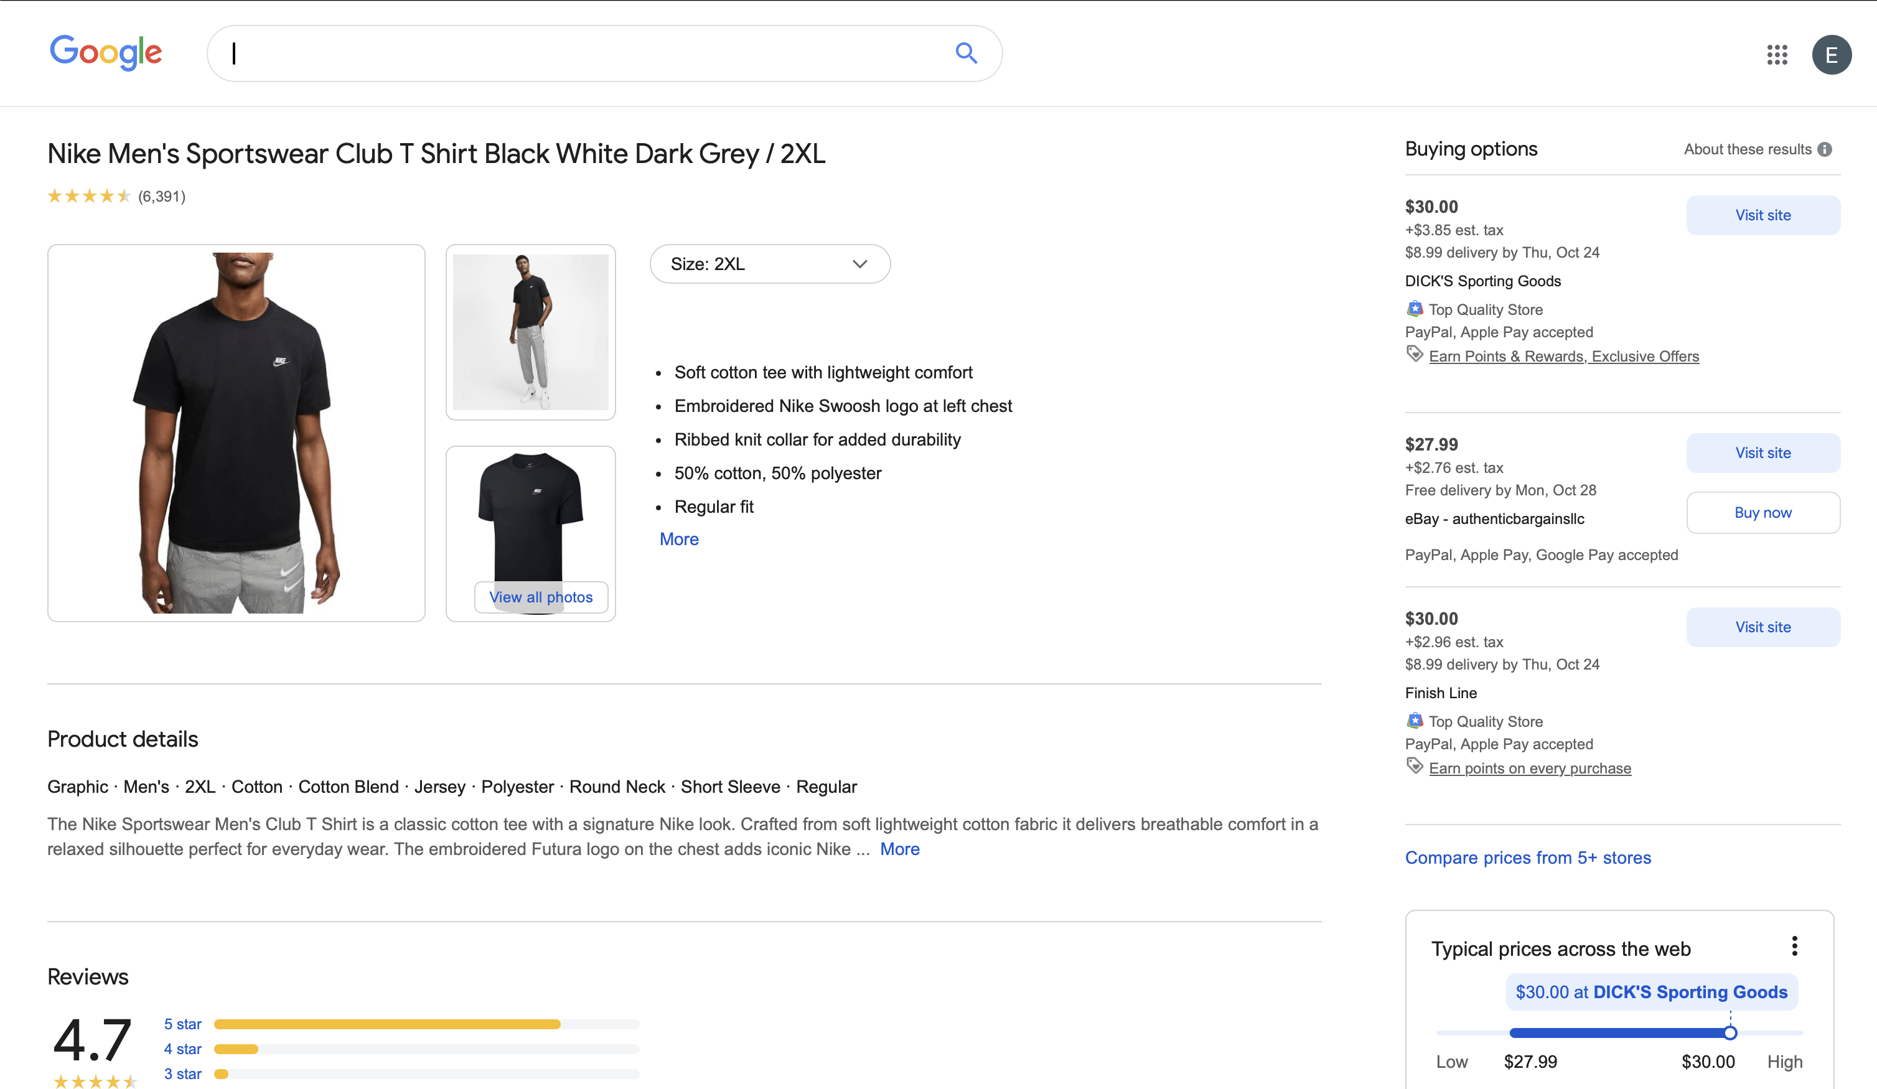The width and height of the screenshot is (1877, 1089).
Task: Click into the Google search field
Action: point(581,54)
